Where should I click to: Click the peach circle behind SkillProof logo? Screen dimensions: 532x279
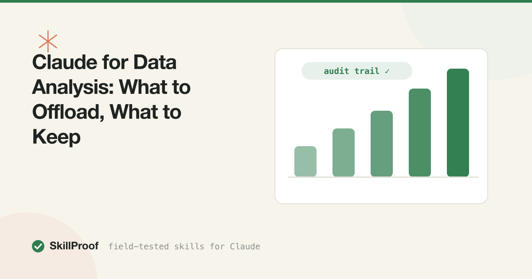27,261
